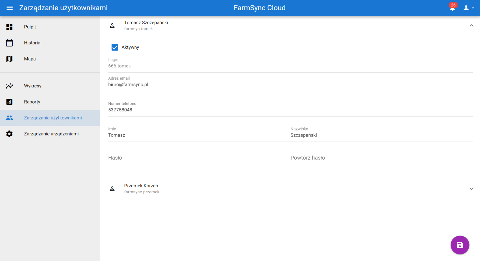Click the Pulpit dashboard icon

click(x=9, y=27)
